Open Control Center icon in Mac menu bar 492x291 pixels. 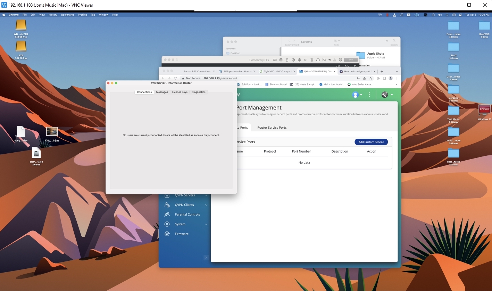(x=460, y=15)
